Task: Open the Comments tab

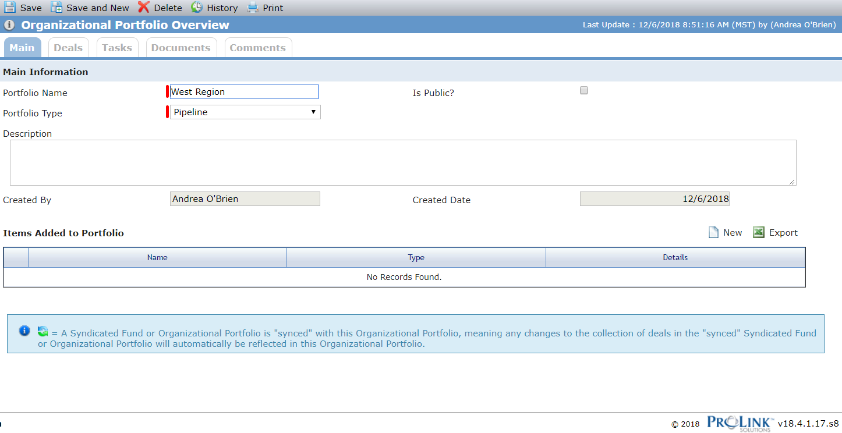Action: pyautogui.click(x=258, y=48)
